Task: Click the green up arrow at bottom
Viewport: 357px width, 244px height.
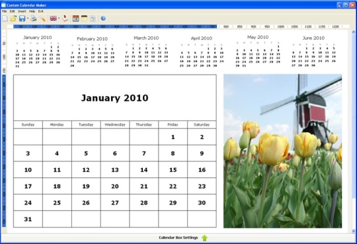Action: 204,238
